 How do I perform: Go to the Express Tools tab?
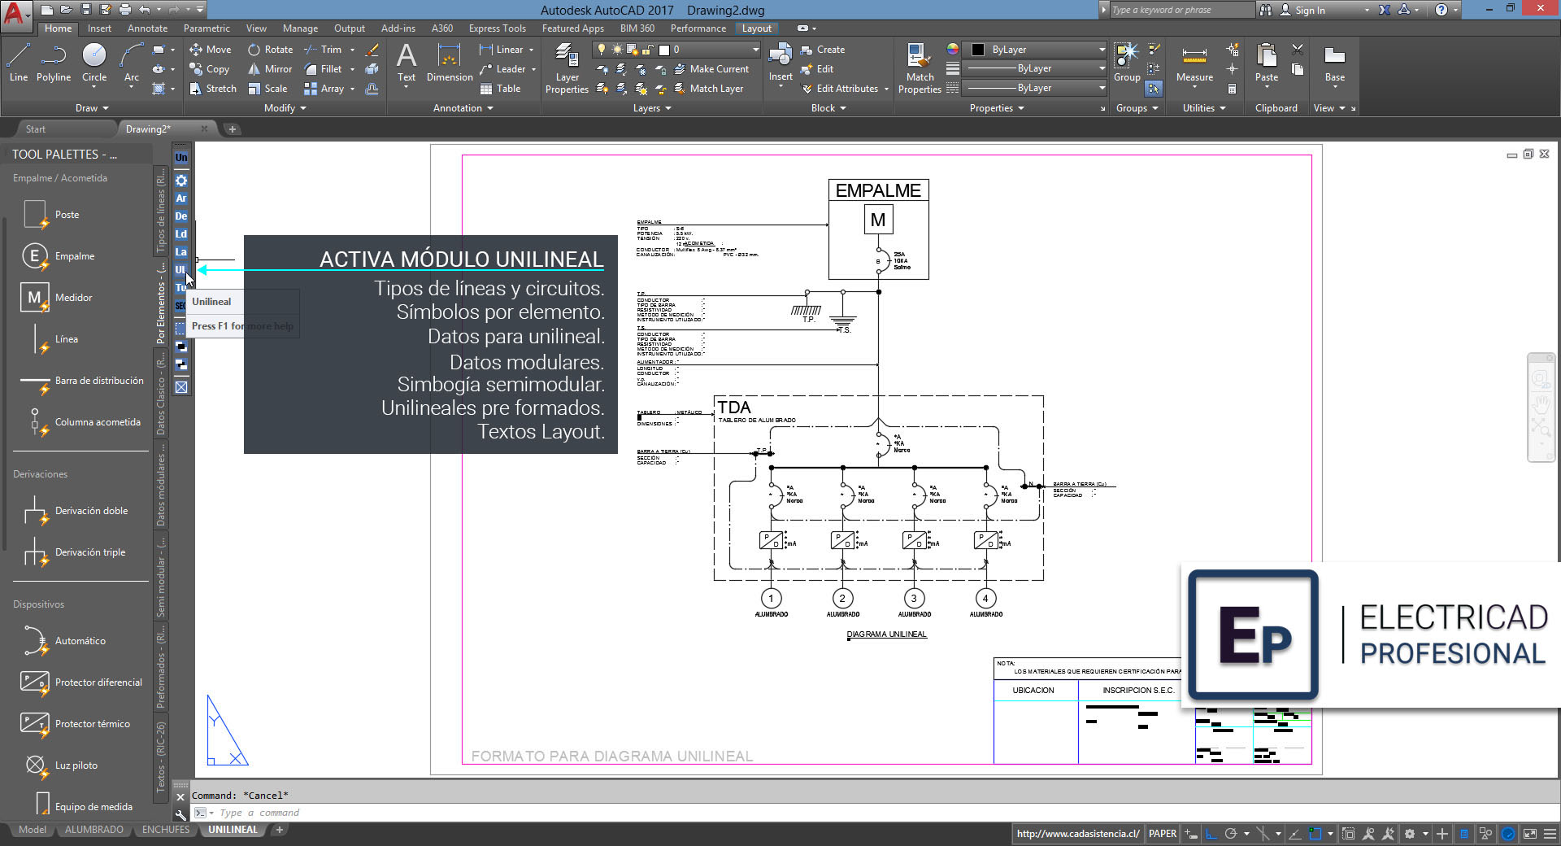pyautogui.click(x=497, y=28)
